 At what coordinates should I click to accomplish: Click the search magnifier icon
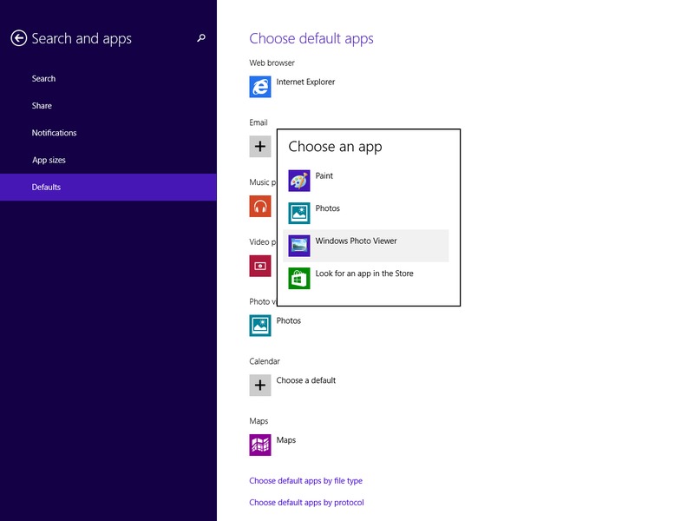(201, 38)
